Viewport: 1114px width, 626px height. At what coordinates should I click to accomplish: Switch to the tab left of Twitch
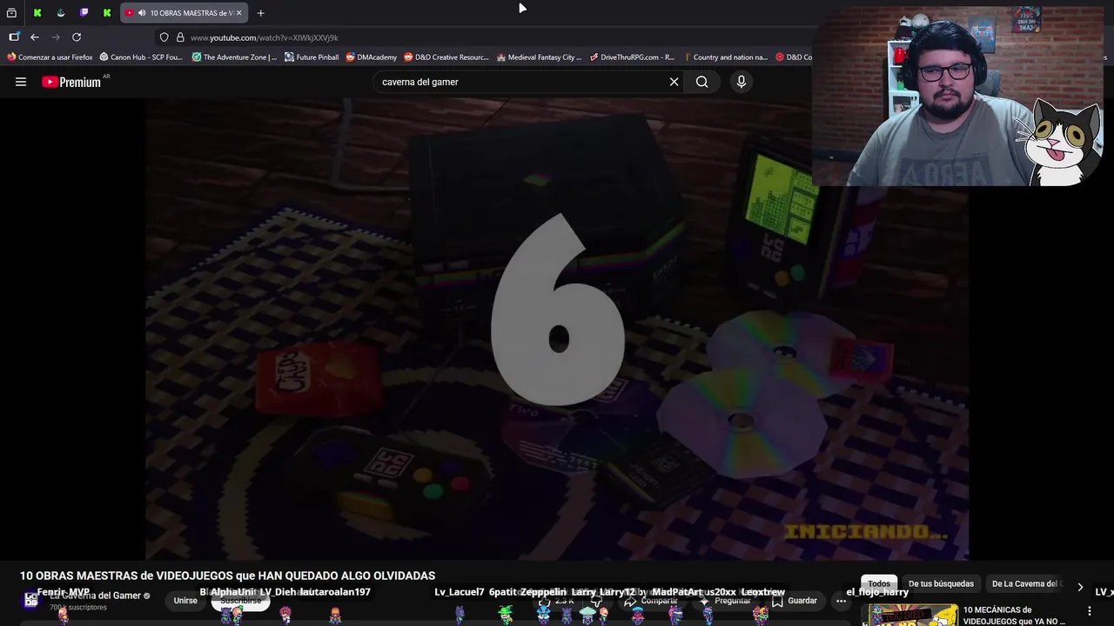tap(60, 13)
